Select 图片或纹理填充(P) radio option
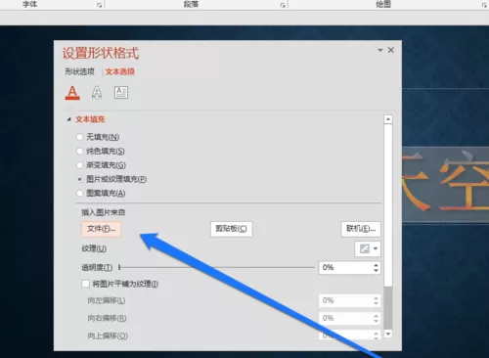489x358 pixels. [x=79, y=179]
